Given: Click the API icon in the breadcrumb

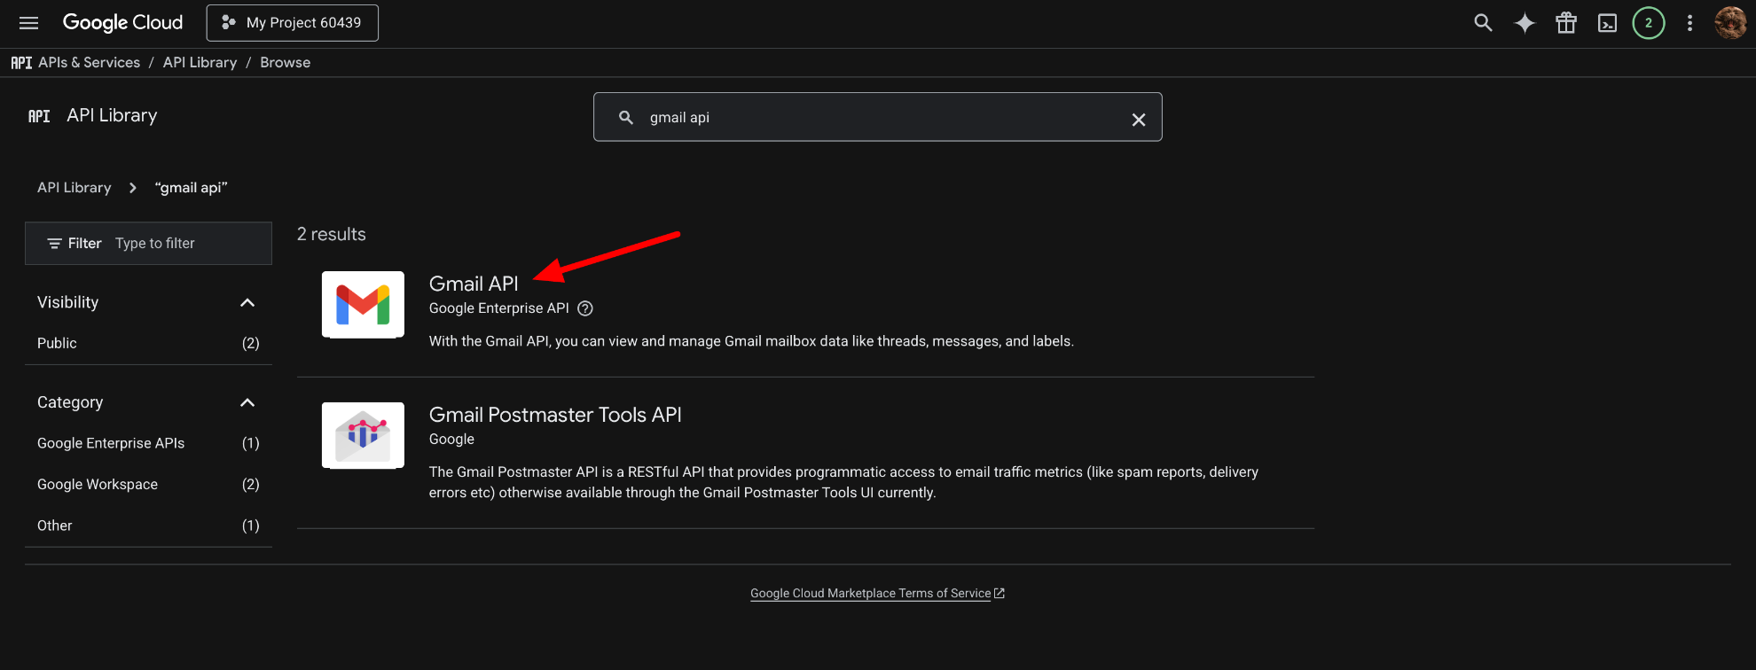Looking at the screenshot, I should [21, 63].
